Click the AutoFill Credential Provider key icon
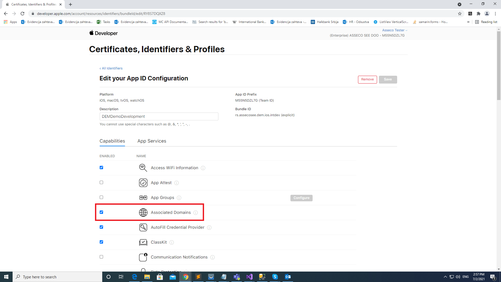 click(x=143, y=227)
